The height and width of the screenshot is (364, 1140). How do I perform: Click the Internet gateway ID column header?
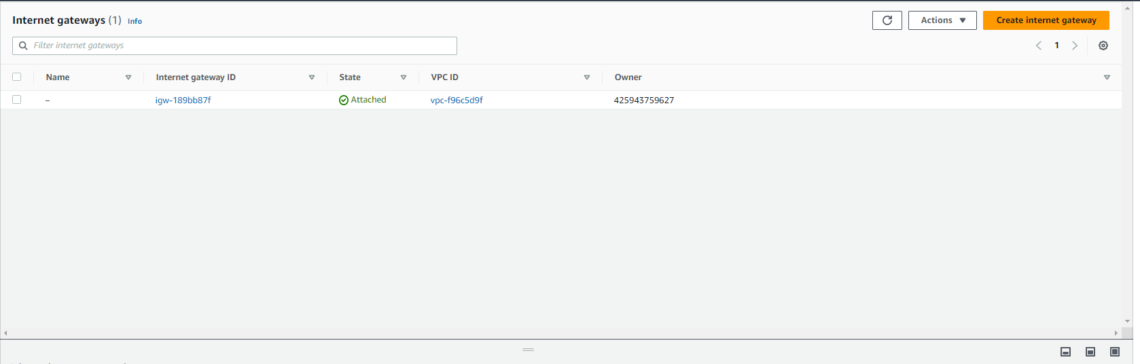pyautogui.click(x=196, y=77)
